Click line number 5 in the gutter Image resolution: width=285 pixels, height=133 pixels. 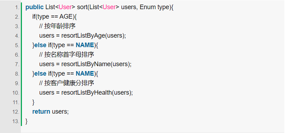pyautogui.click(x=17, y=45)
